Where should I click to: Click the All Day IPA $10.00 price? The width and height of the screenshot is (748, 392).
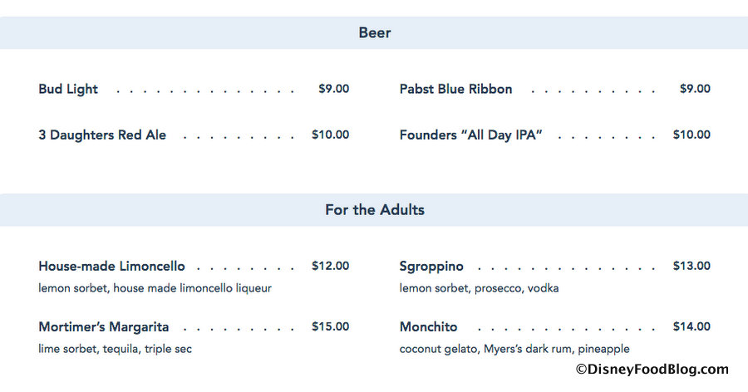691,135
